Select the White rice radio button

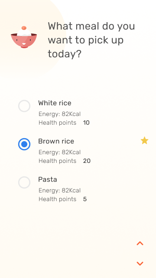[24, 106]
